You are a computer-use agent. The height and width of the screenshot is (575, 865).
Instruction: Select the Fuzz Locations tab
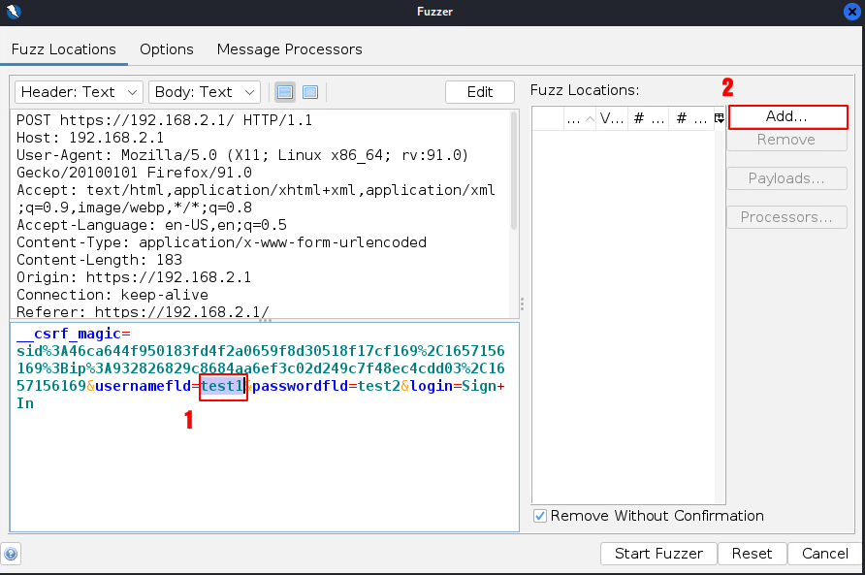64,49
